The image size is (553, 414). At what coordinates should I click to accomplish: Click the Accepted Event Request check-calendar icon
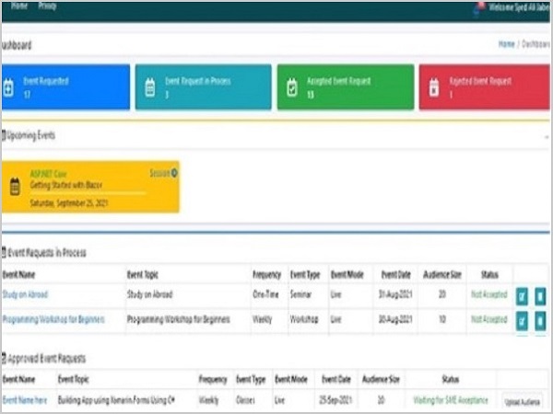[292, 87]
